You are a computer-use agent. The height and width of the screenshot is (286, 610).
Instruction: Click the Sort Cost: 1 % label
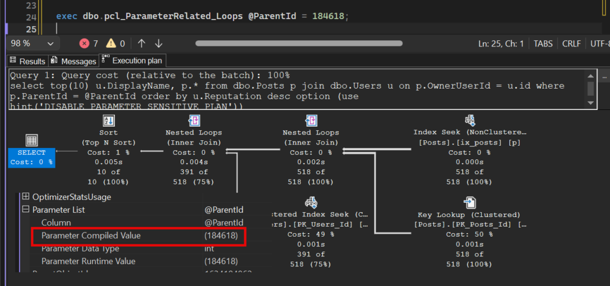tap(108, 152)
